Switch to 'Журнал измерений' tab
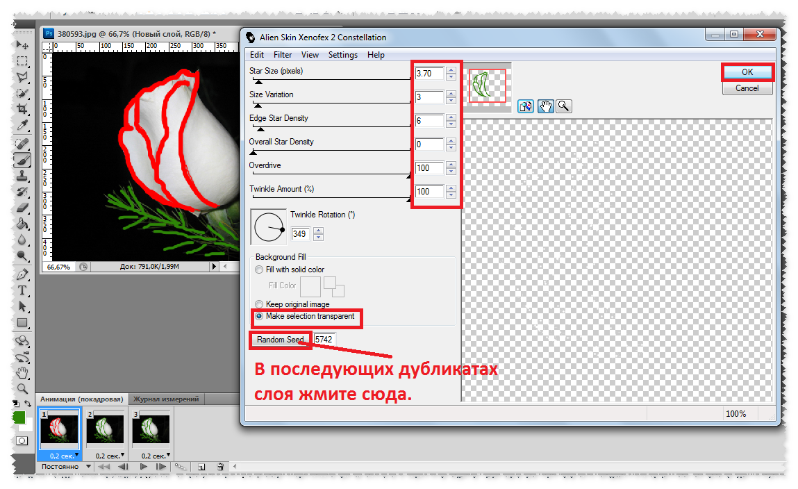This screenshot has height=489, width=798. coord(166,399)
